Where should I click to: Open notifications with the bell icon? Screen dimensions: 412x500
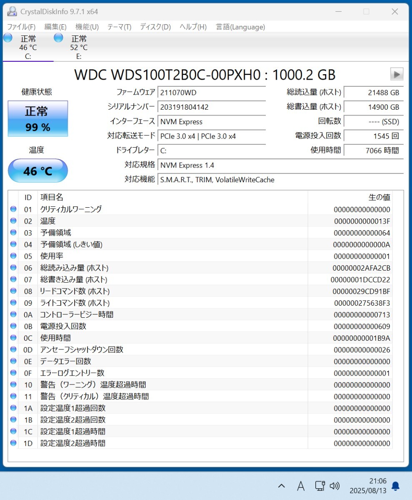(x=395, y=486)
